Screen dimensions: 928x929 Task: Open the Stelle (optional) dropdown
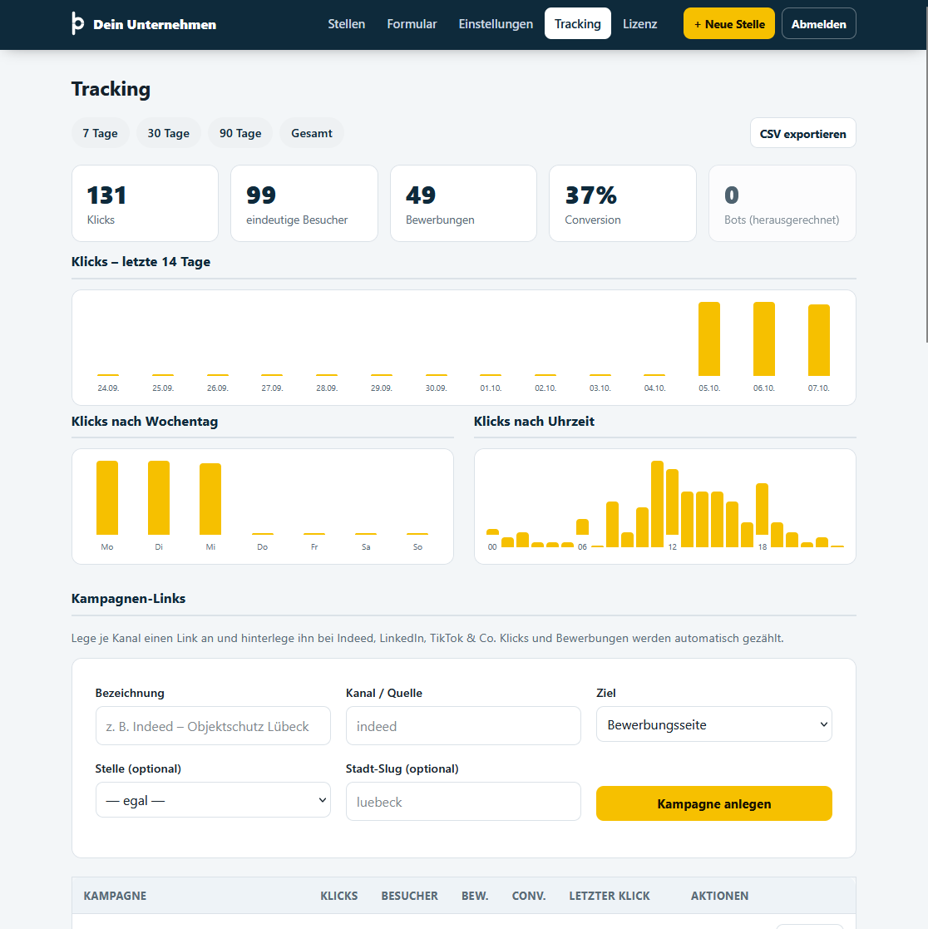(213, 800)
